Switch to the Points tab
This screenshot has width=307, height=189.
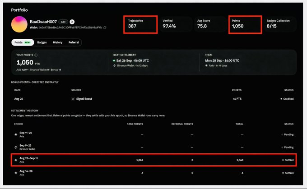coord(23,42)
